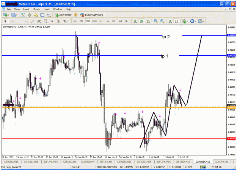Select the Text Label tool
Viewport: 237px width, 170px height.
(58, 21)
